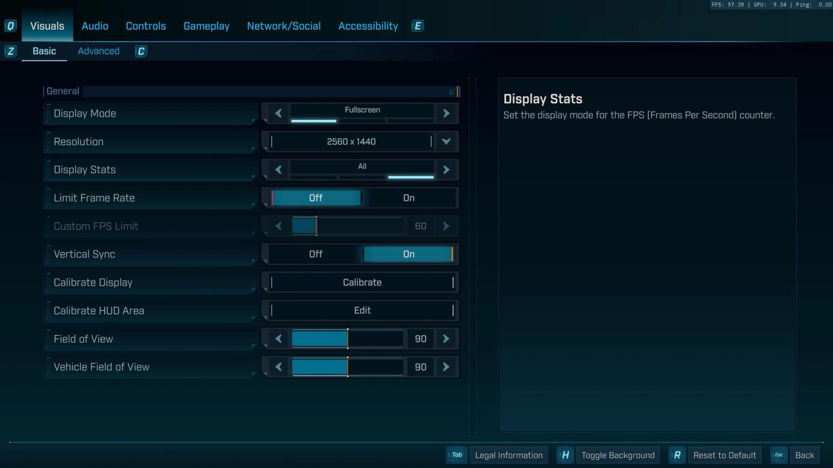Increase Vehicle Field of View with right arrow
This screenshot has height=468, width=833.
coord(446,367)
